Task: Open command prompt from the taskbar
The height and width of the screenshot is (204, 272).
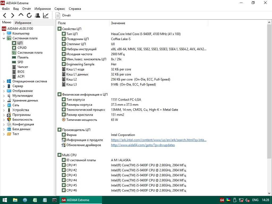Action: (54, 200)
